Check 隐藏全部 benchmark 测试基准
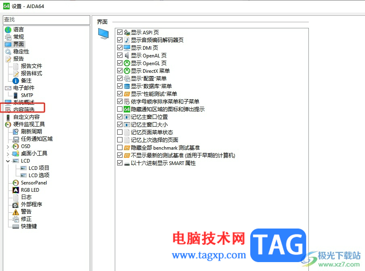This screenshot has width=365, height=271. click(120, 148)
